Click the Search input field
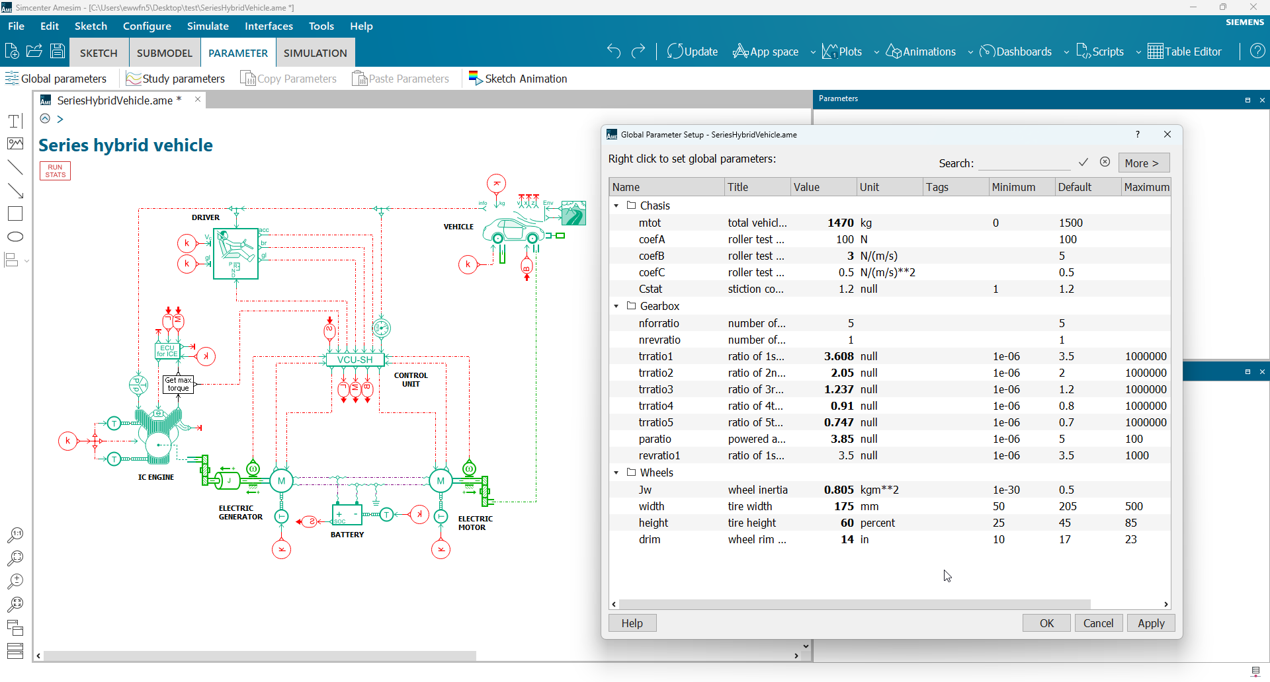This screenshot has height=682, width=1270. (1025, 163)
